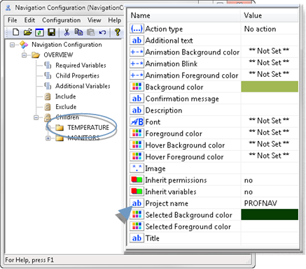Click the New document toolbar icon
This screenshot has width=306, height=269.
(15, 32)
